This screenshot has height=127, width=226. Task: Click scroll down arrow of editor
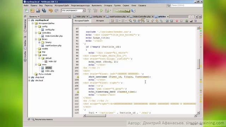[198, 113]
